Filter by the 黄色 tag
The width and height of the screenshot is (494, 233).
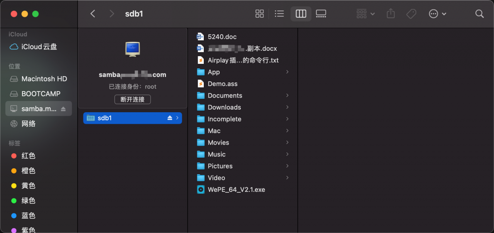(39, 186)
